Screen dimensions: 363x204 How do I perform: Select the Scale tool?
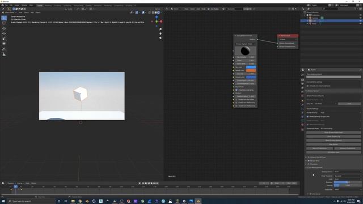pos(4,39)
